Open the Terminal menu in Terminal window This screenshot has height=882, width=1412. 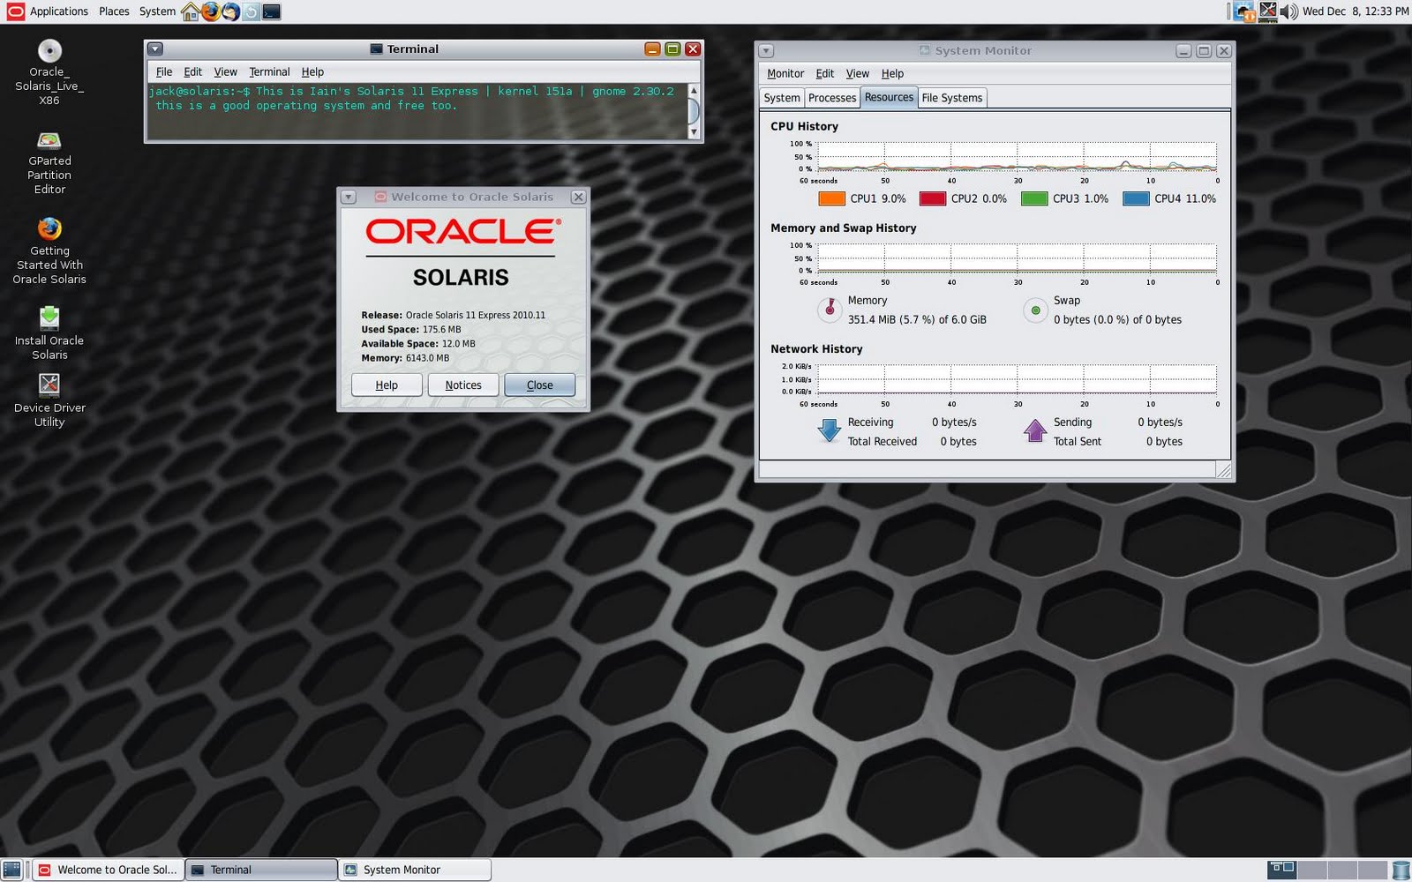click(x=269, y=72)
